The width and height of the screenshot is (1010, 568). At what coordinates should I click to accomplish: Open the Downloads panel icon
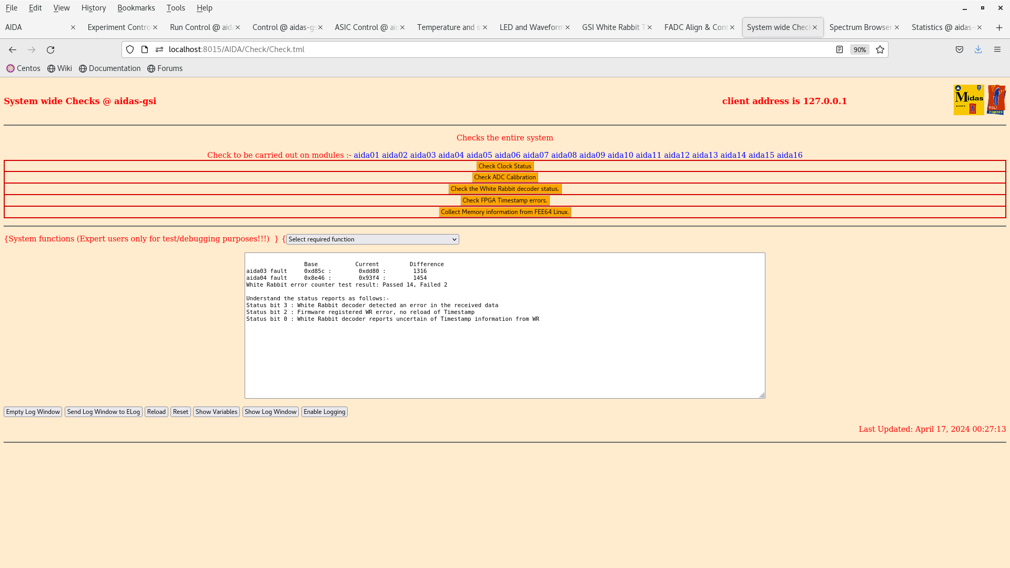pyautogui.click(x=978, y=49)
